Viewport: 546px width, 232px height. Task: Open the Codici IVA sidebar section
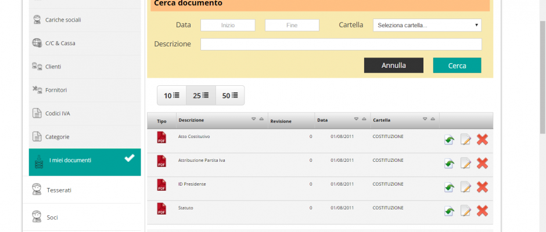click(x=85, y=114)
